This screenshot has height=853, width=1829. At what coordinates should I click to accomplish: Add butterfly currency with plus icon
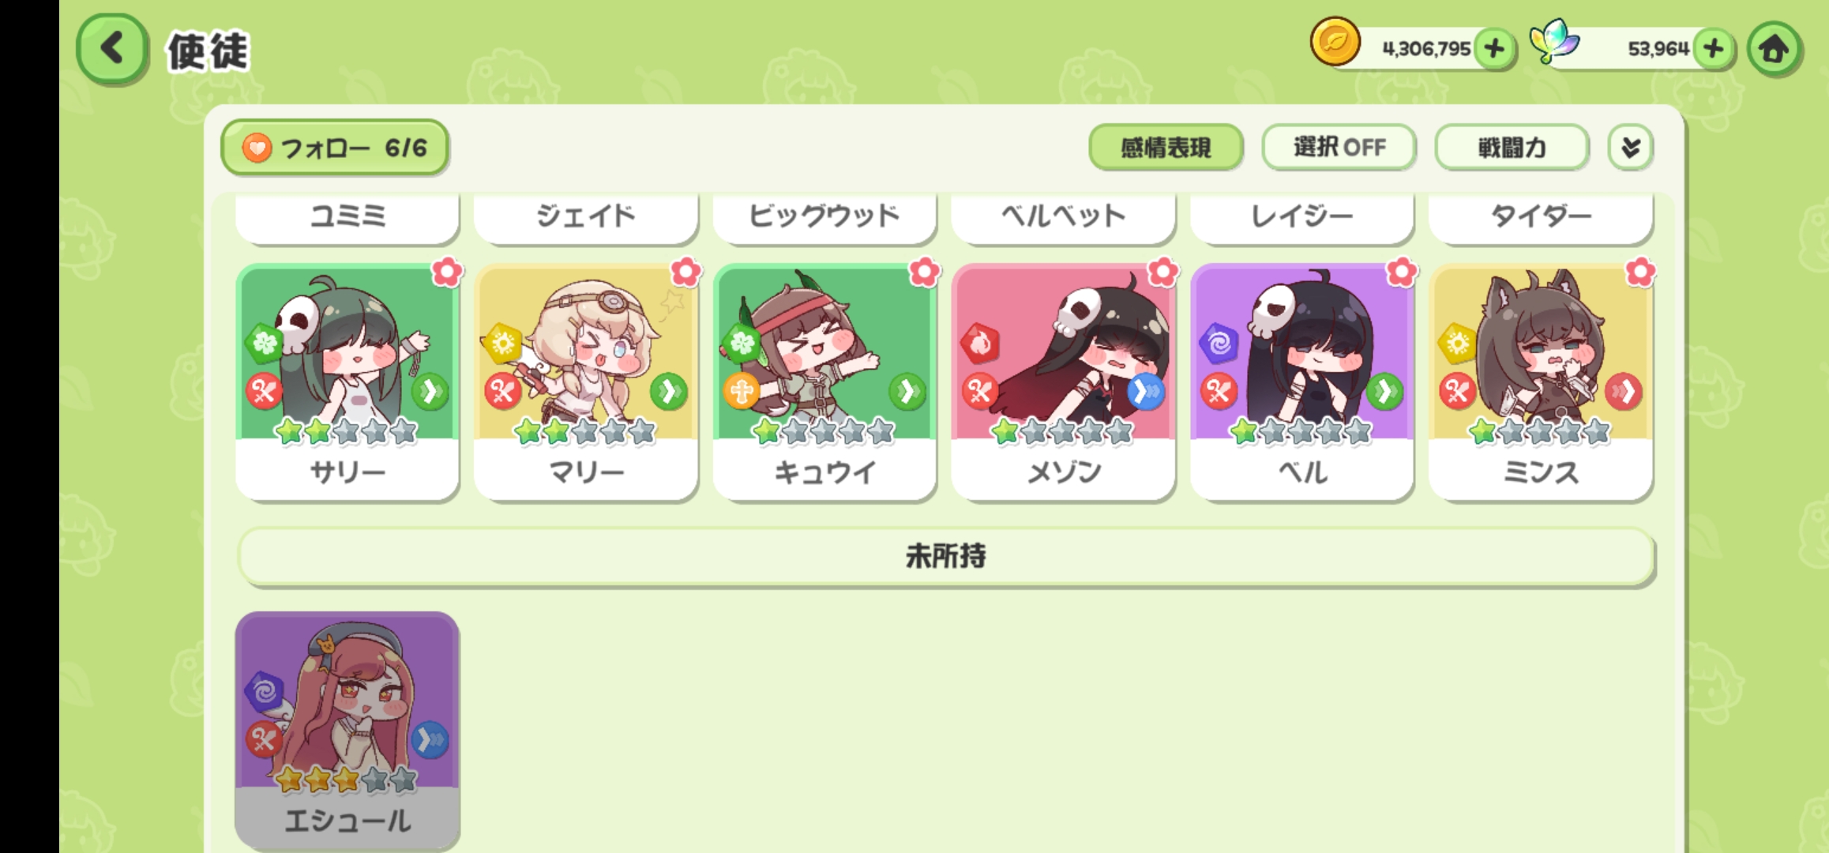click(x=1714, y=49)
